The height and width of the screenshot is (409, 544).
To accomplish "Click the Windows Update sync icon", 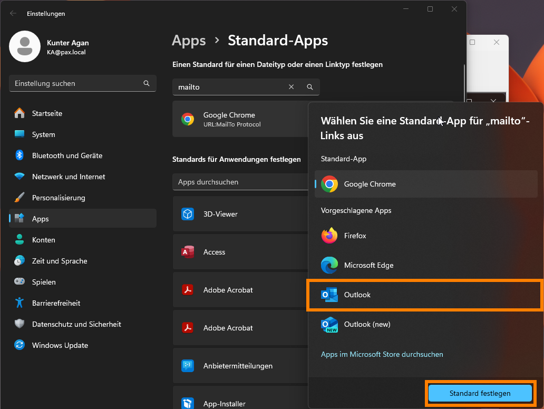I will [x=20, y=345].
